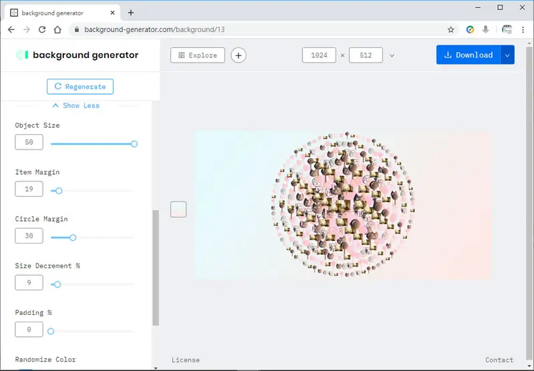The image size is (534, 371).
Task: Click the browser reload icon
Action: pos(42,29)
